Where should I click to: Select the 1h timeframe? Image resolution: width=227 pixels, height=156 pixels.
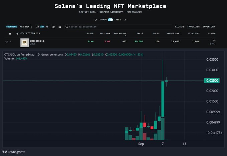(x=37, y=27)
